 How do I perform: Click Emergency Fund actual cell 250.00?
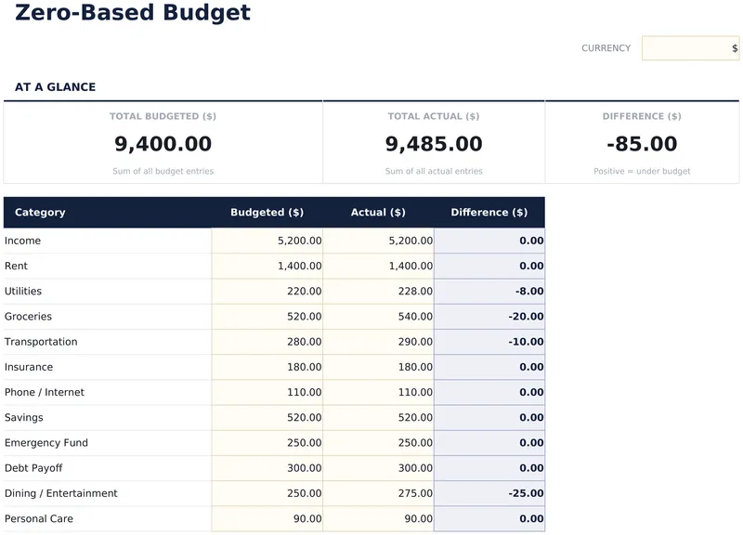pyautogui.click(x=378, y=443)
